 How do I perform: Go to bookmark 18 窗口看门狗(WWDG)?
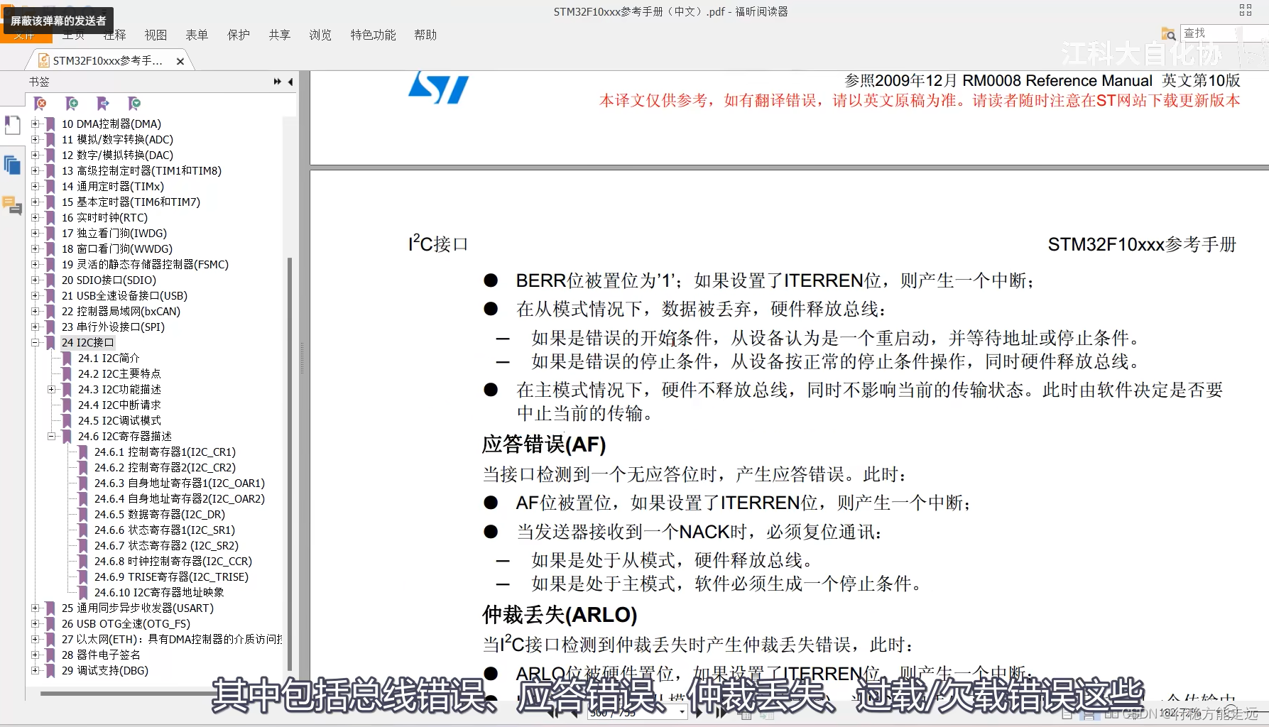pos(117,248)
